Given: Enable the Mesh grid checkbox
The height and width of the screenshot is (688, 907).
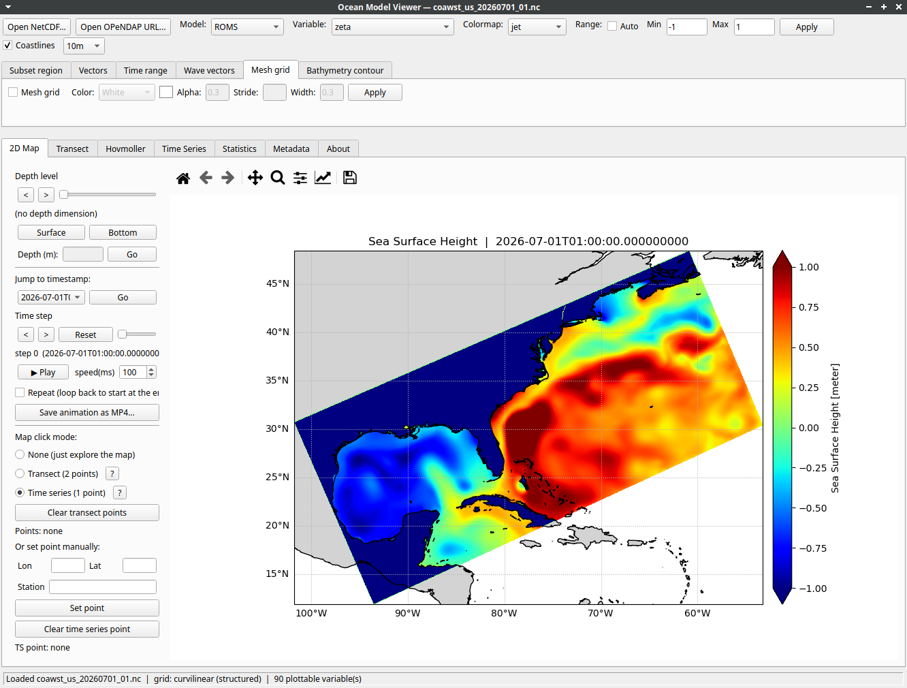Looking at the screenshot, I should click(x=13, y=92).
